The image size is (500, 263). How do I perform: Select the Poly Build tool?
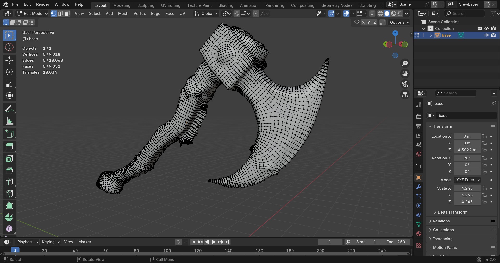point(9,205)
